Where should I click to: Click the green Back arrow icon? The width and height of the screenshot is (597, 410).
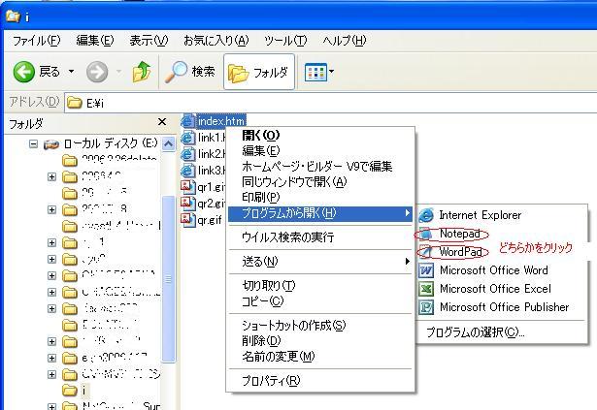[24, 72]
